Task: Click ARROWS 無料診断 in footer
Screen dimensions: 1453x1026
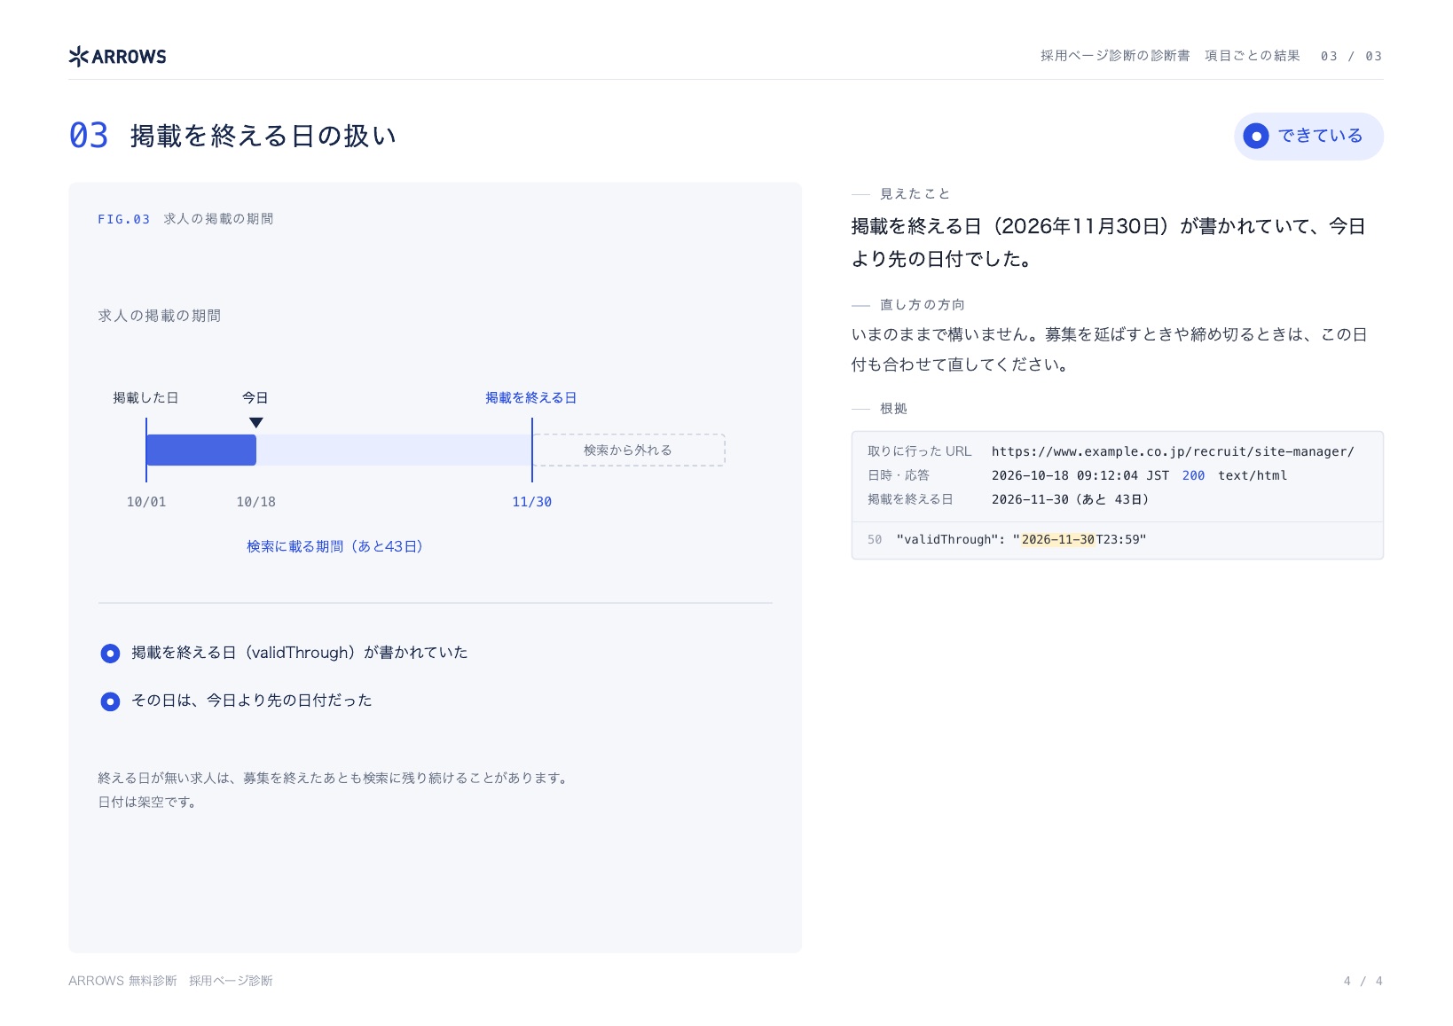Action: [x=122, y=981]
